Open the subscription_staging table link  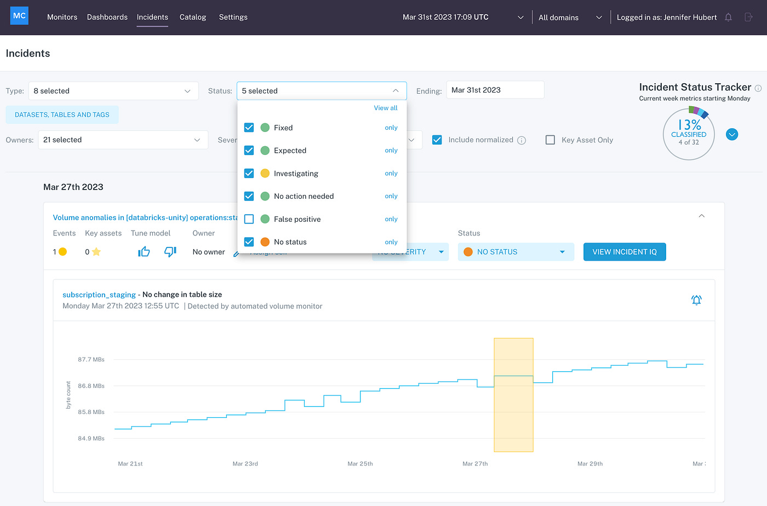coord(99,295)
